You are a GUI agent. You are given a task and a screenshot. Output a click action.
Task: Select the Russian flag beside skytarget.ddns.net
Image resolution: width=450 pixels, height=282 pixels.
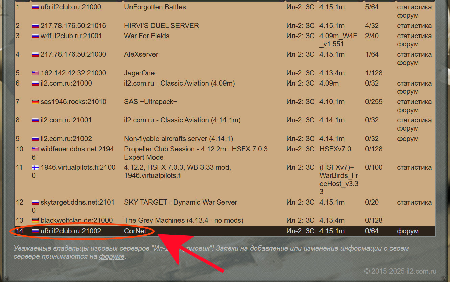35,202
